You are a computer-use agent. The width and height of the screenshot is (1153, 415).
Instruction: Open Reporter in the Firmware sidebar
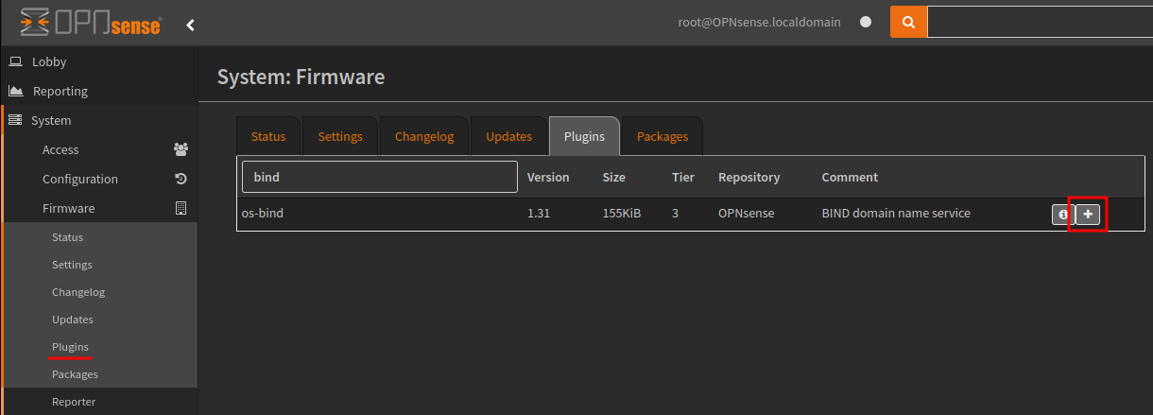pyautogui.click(x=74, y=402)
